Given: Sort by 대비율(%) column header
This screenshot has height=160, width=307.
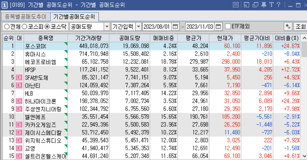Looking at the screenshot, I should 287,38.
